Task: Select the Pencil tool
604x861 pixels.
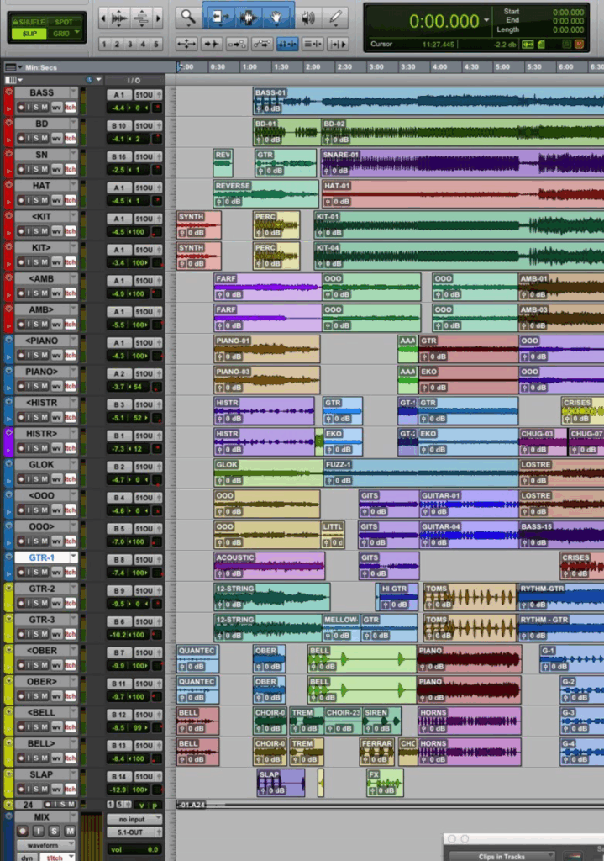Action: (x=336, y=17)
